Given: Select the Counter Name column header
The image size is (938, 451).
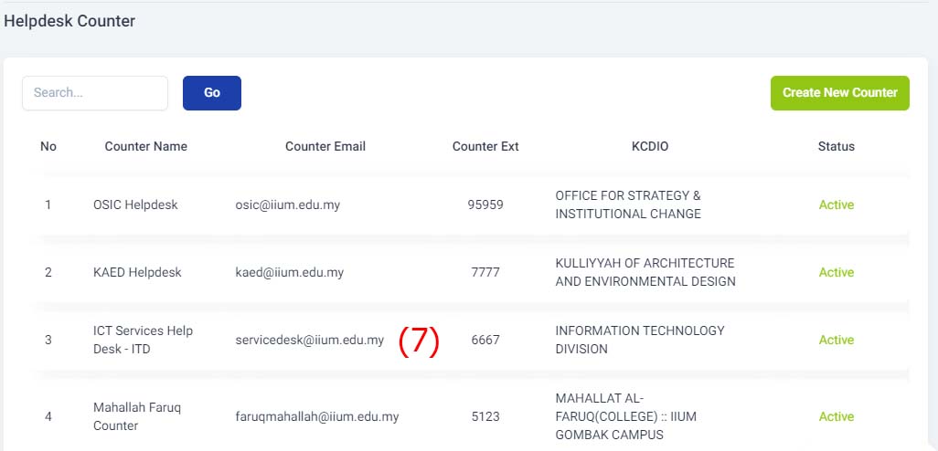Looking at the screenshot, I should pyautogui.click(x=146, y=146).
